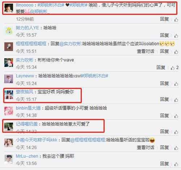
Task: Open llinooooo's profile avatar
Action: point(9,8)
